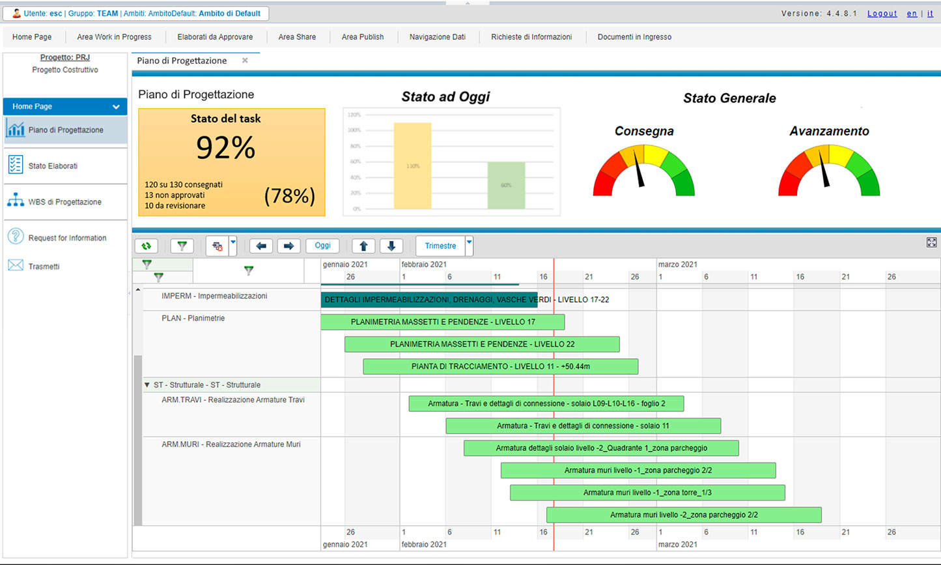
Task: Click the top-left column filter funnel
Action: (x=147, y=264)
